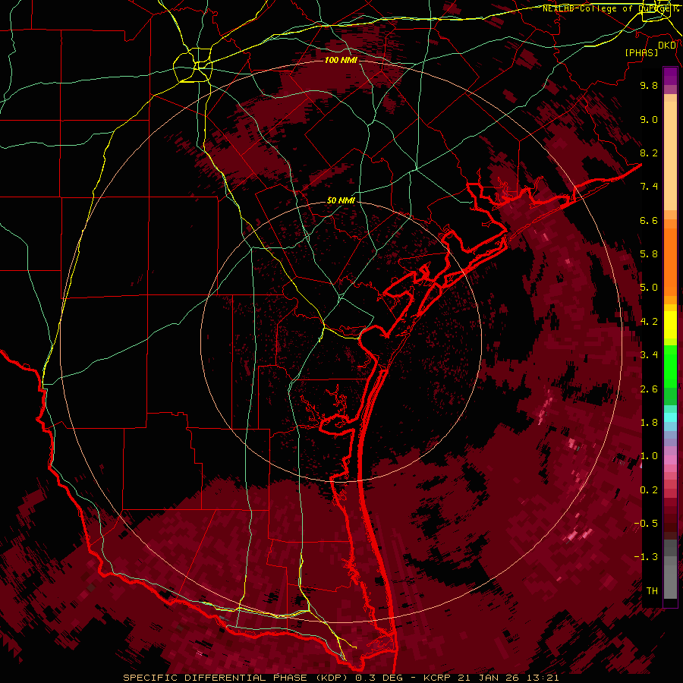Click the 9.8 legend value
This screenshot has height=683, width=683.
649,85
